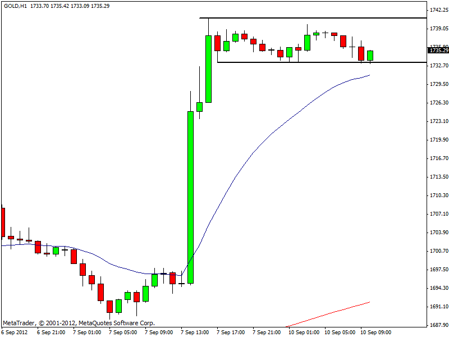
Task: Click the 6 Sep 2012 date label
Action: [13, 332]
